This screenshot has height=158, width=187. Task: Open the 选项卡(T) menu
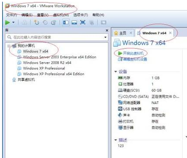coord(80,15)
